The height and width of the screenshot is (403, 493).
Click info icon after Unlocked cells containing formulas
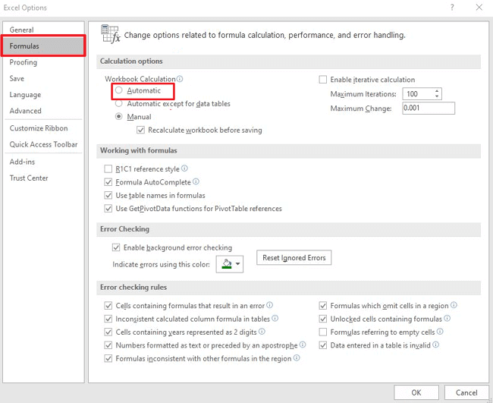coord(447,319)
